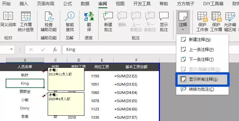Click the note reading 2020年4月入职
Image resolution: width=239 pixels, height=121 pixels.
[x=66, y=104]
